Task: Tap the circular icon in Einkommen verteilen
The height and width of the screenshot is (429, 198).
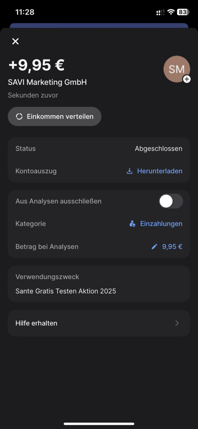Action: 19,116
